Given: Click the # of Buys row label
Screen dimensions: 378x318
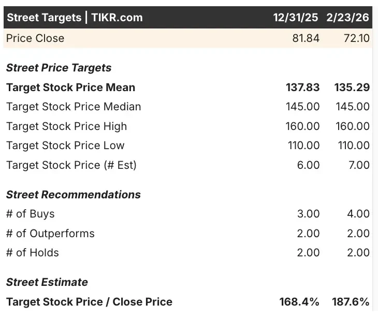Looking at the screenshot, I should 31,214.
